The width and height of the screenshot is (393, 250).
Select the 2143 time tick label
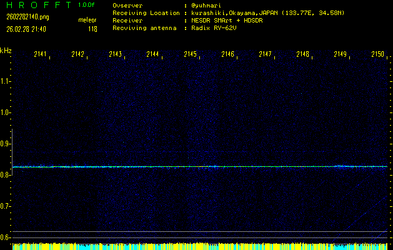tap(115, 54)
